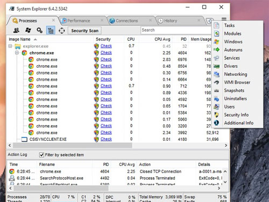Sort by Security column header
269x202 pixels.
point(103,39)
